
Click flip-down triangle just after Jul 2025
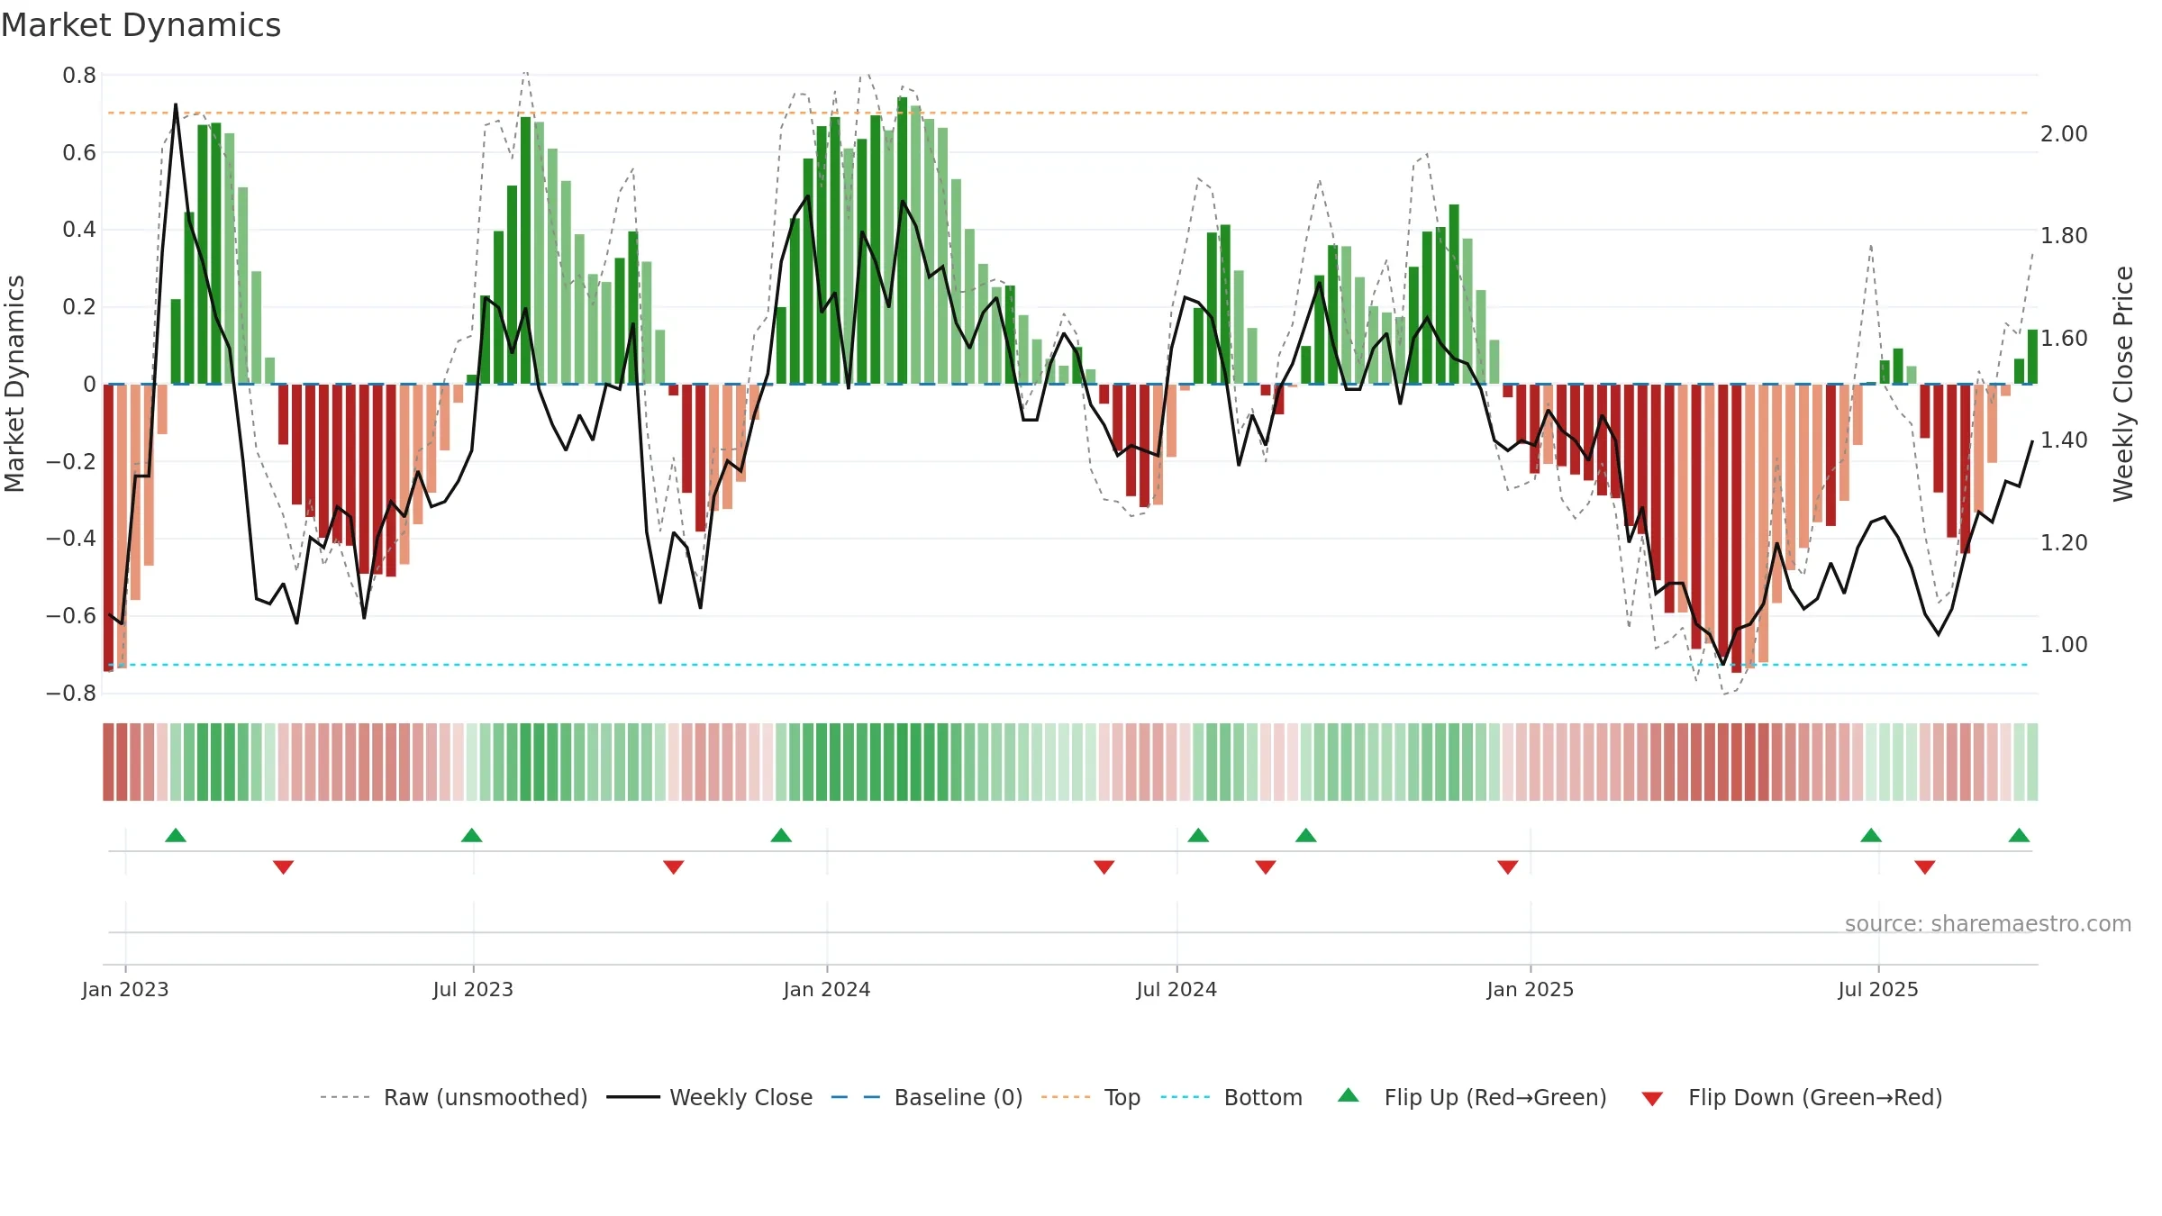(1925, 867)
